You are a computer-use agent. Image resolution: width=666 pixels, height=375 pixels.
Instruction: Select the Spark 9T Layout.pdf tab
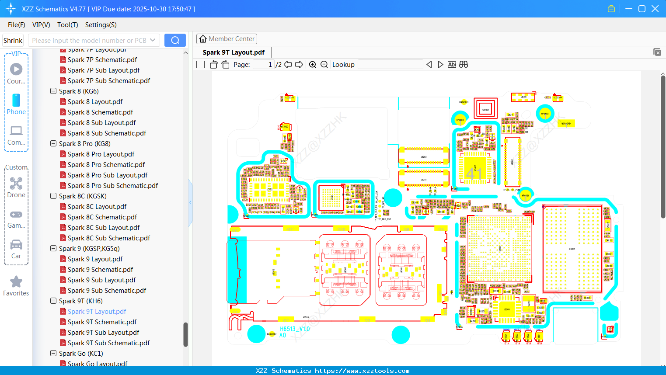tap(233, 52)
